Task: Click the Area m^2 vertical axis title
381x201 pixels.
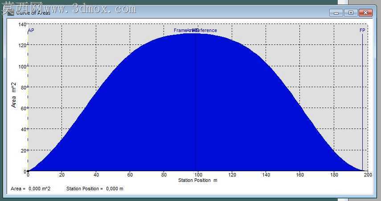Action: click(x=14, y=95)
